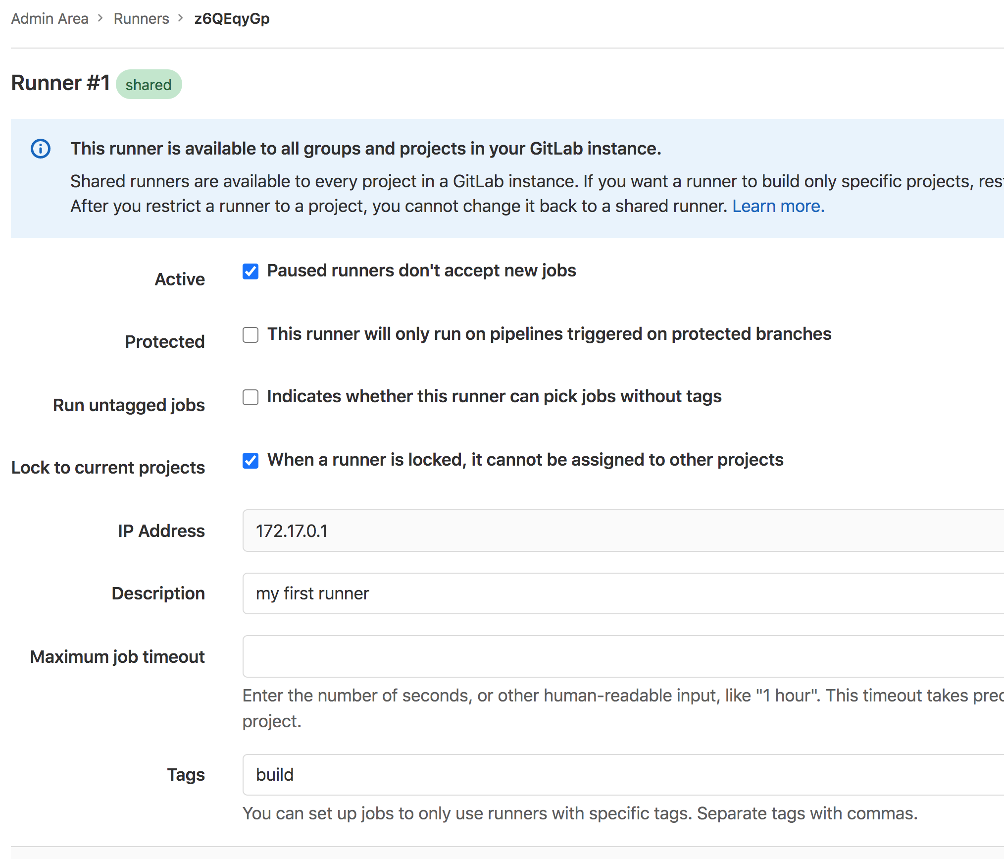Image resolution: width=1004 pixels, height=859 pixels.
Task: Click the Tags input field
Action: click(x=622, y=774)
